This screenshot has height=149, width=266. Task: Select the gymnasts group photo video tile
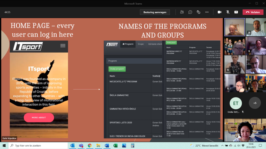point(235,46)
